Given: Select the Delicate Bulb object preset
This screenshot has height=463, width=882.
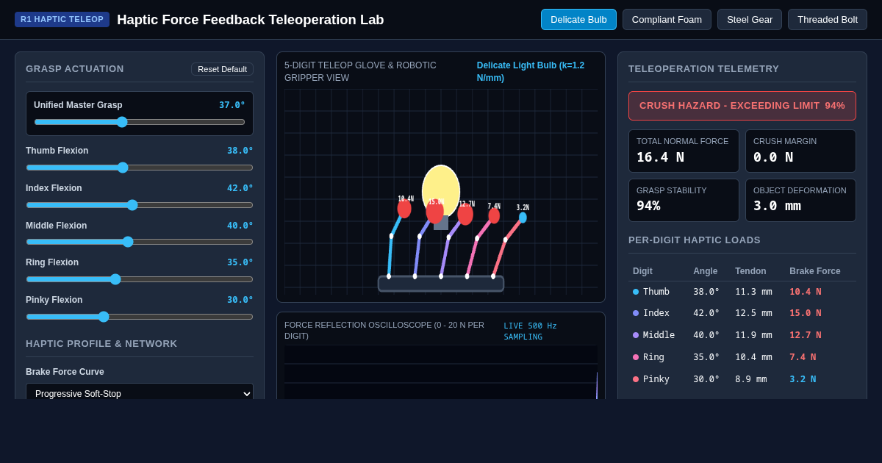Looking at the screenshot, I should (x=578, y=20).
